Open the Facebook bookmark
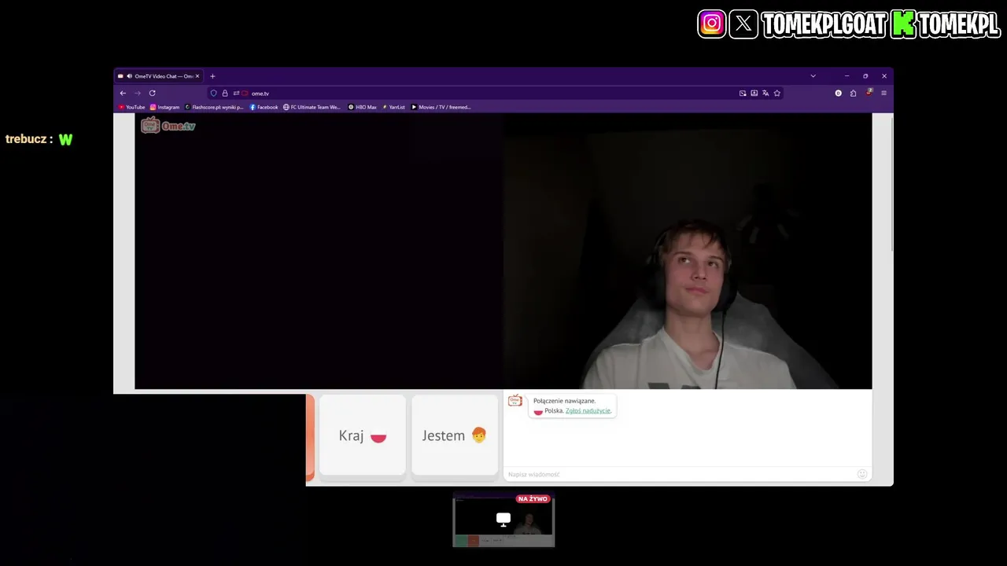This screenshot has height=566, width=1007. point(264,107)
